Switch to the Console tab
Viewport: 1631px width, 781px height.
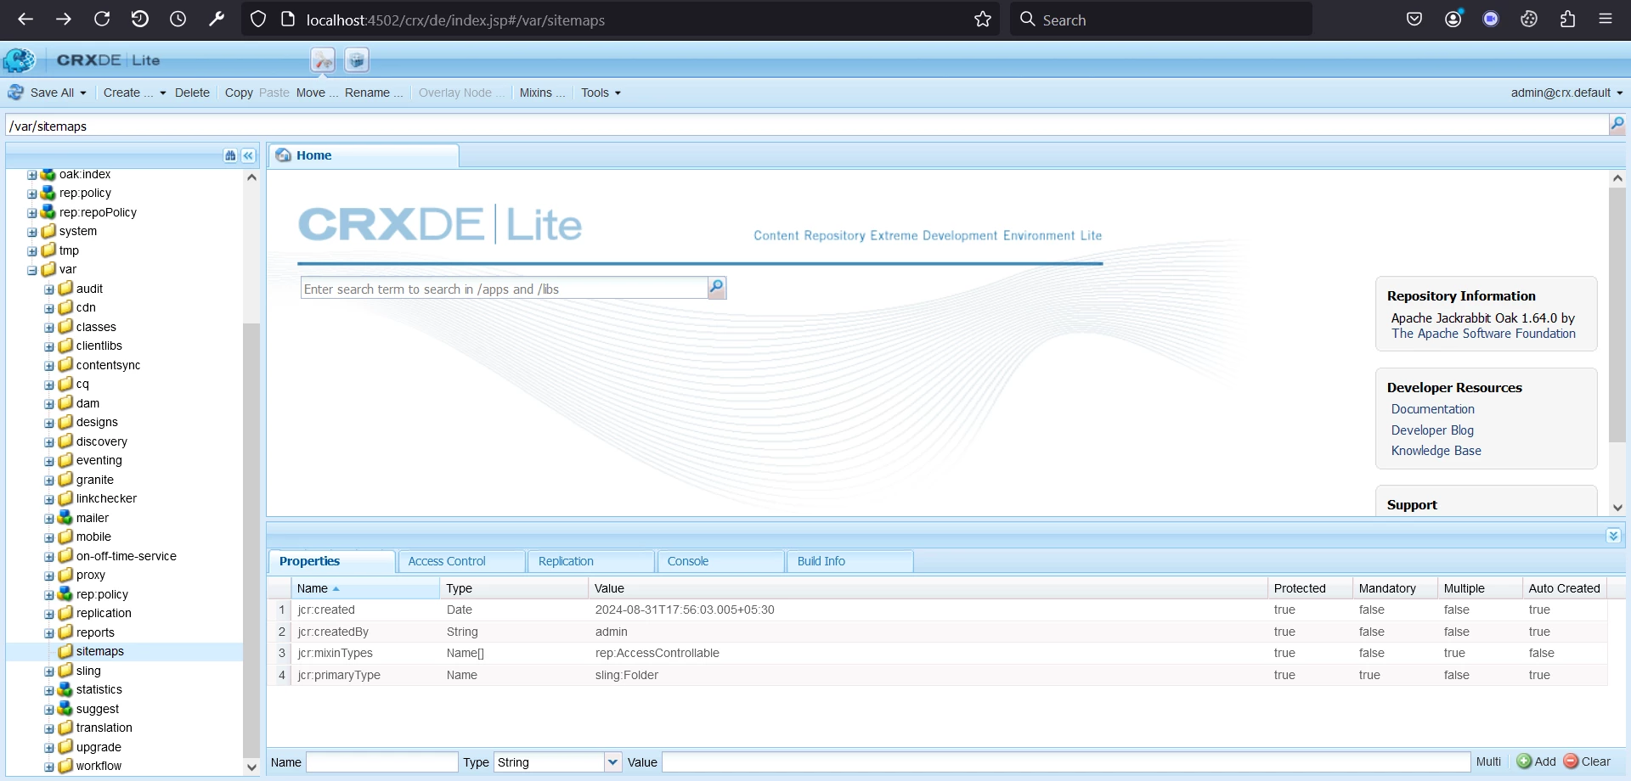[720, 561]
